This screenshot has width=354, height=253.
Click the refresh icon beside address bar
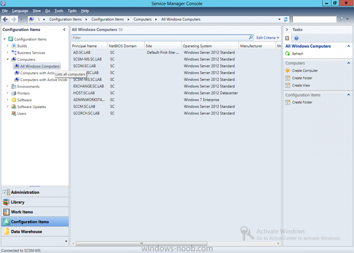[x=286, y=19]
